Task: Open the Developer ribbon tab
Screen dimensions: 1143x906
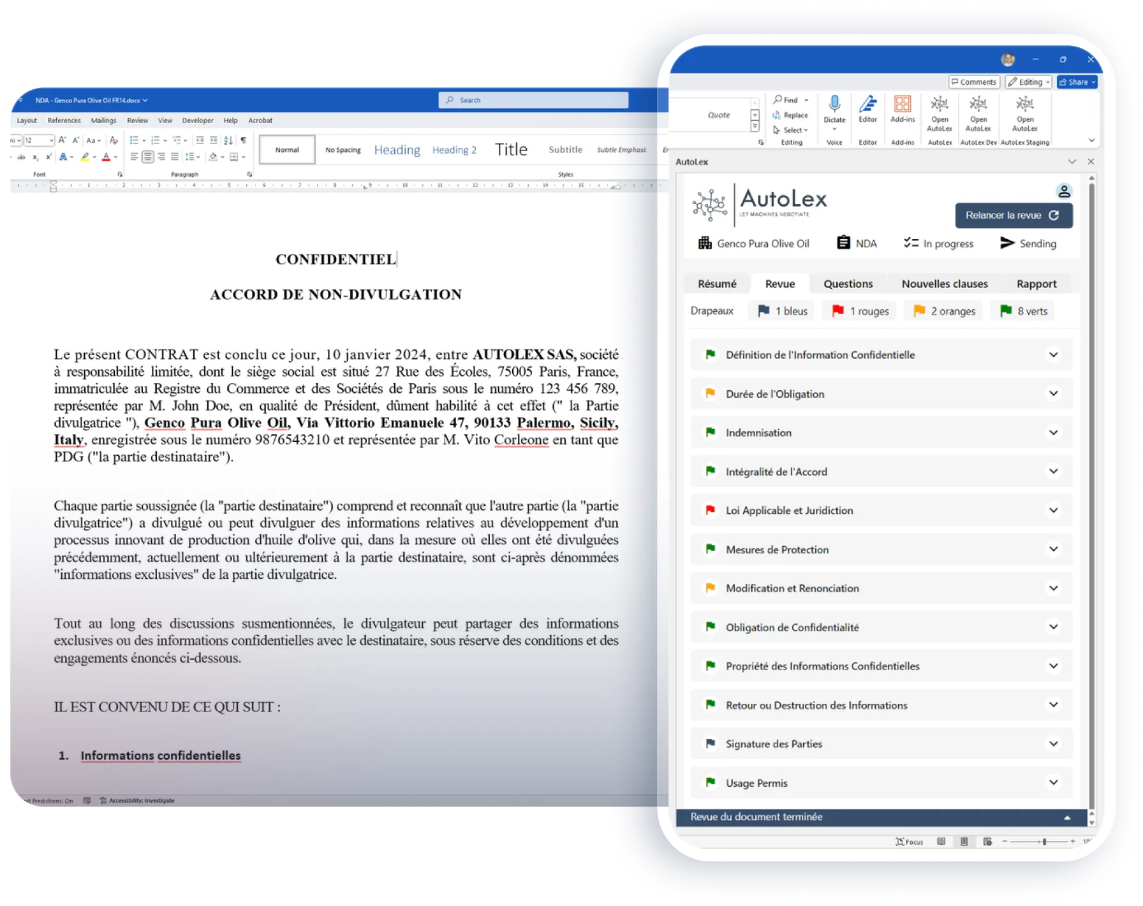Action: [198, 120]
